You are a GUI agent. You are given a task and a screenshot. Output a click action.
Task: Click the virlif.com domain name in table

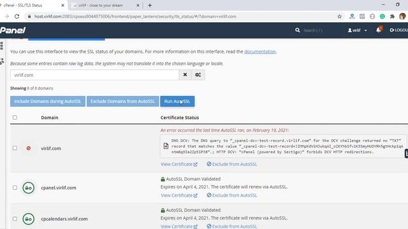pyautogui.click(x=51, y=148)
